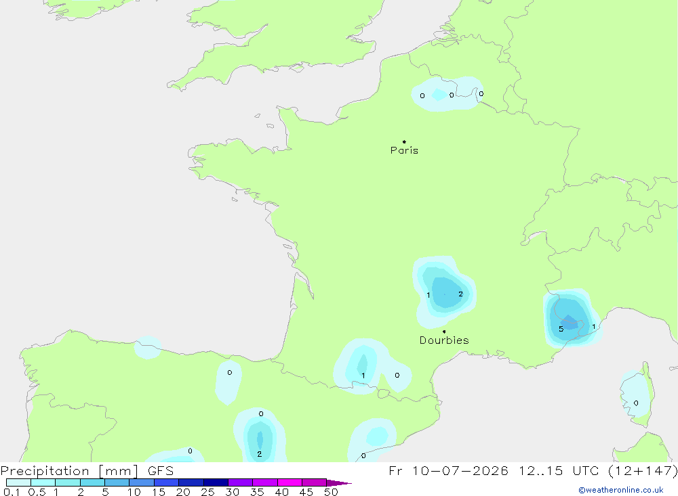Pick the 5–10 mm legend swatch
678x496 pixels.
pyautogui.click(x=117, y=482)
